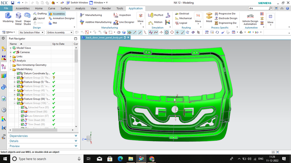Image resolution: width=291 pixels, height=163 pixels.
Task: Launch the Sheet Metal application
Action: [x=19, y=19]
